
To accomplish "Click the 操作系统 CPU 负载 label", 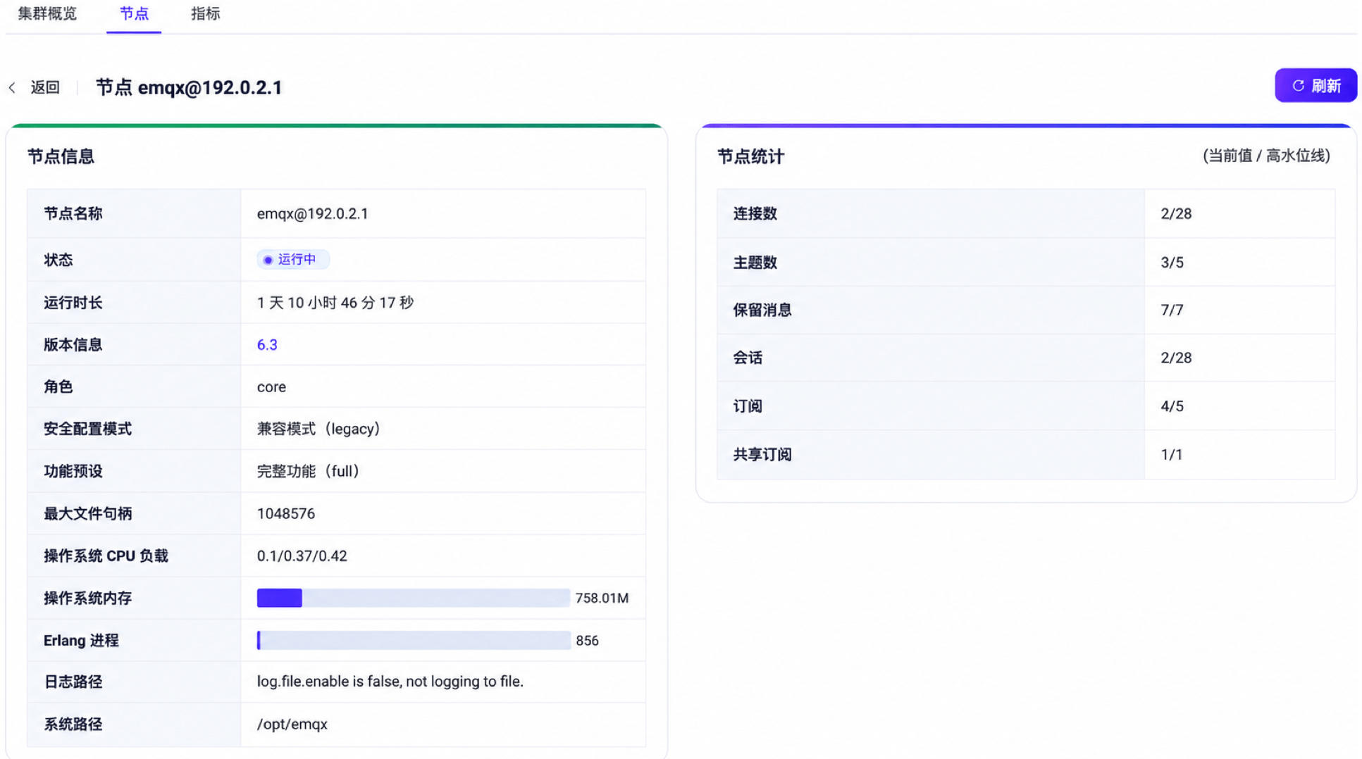I will click(106, 556).
